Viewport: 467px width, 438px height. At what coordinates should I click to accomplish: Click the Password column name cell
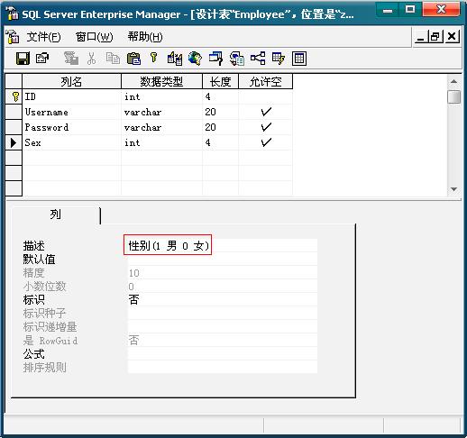pyautogui.click(x=72, y=127)
